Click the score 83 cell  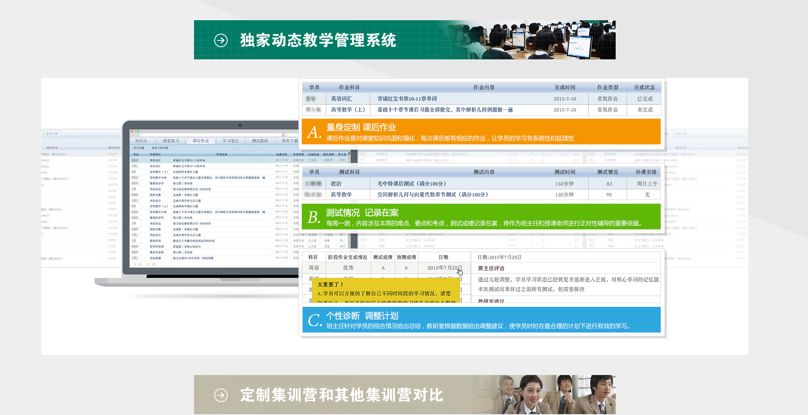(609, 184)
